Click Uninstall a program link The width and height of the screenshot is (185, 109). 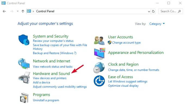[46, 100]
